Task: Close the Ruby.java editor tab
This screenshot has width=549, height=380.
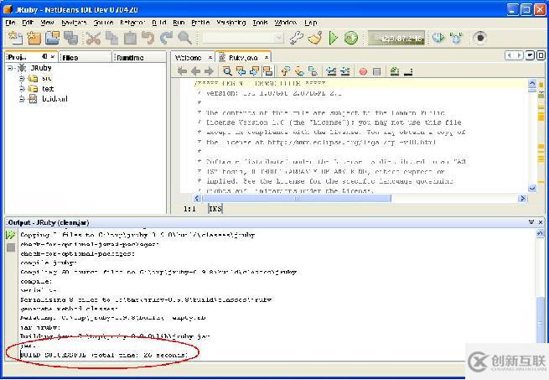Action: (267, 57)
